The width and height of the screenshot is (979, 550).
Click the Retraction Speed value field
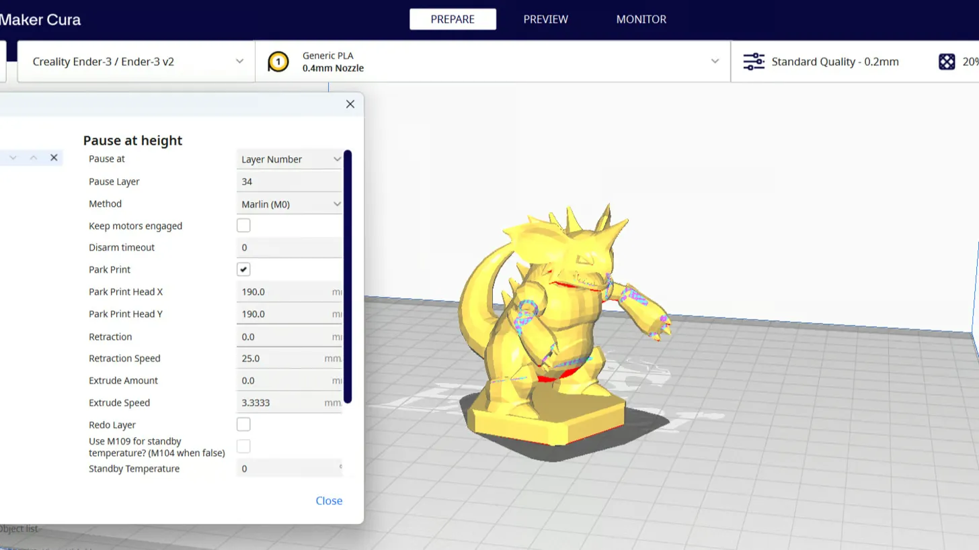tap(290, 359)
